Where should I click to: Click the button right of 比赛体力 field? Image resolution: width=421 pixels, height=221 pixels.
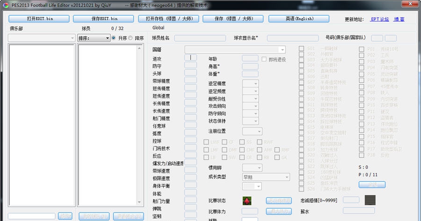[x=279, y=211]
